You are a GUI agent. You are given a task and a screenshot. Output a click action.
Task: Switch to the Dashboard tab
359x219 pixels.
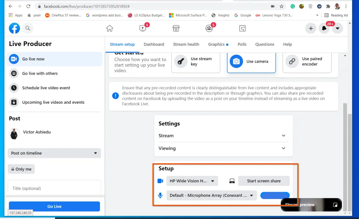point(154,44)
